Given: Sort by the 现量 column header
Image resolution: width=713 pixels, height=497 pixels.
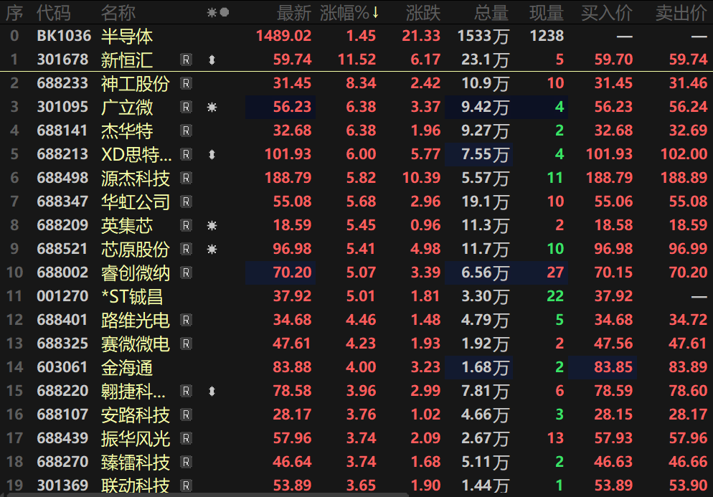Looking at the screenshot, I should tap(547, 13).
